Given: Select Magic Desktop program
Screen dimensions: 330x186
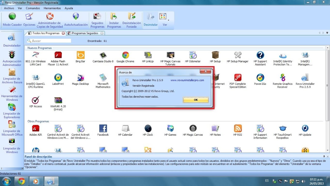Looking at the screenshot, I should coord(80,79).
